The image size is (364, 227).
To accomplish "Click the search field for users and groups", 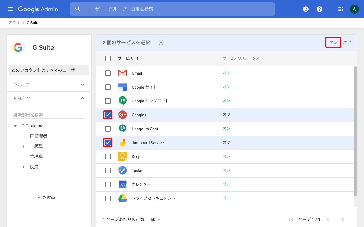I will coord(172,9).
